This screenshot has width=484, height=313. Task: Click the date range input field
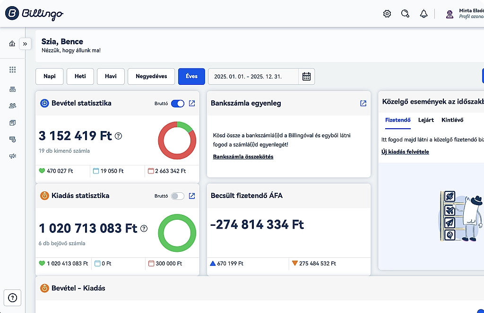coord(253,76)
